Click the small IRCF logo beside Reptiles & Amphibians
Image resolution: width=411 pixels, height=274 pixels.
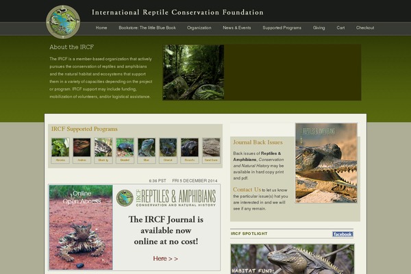(x=125, y=198)
